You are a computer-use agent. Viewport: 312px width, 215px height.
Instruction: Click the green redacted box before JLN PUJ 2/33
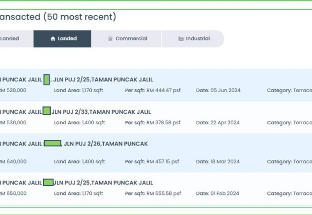(x=46, y=111)
